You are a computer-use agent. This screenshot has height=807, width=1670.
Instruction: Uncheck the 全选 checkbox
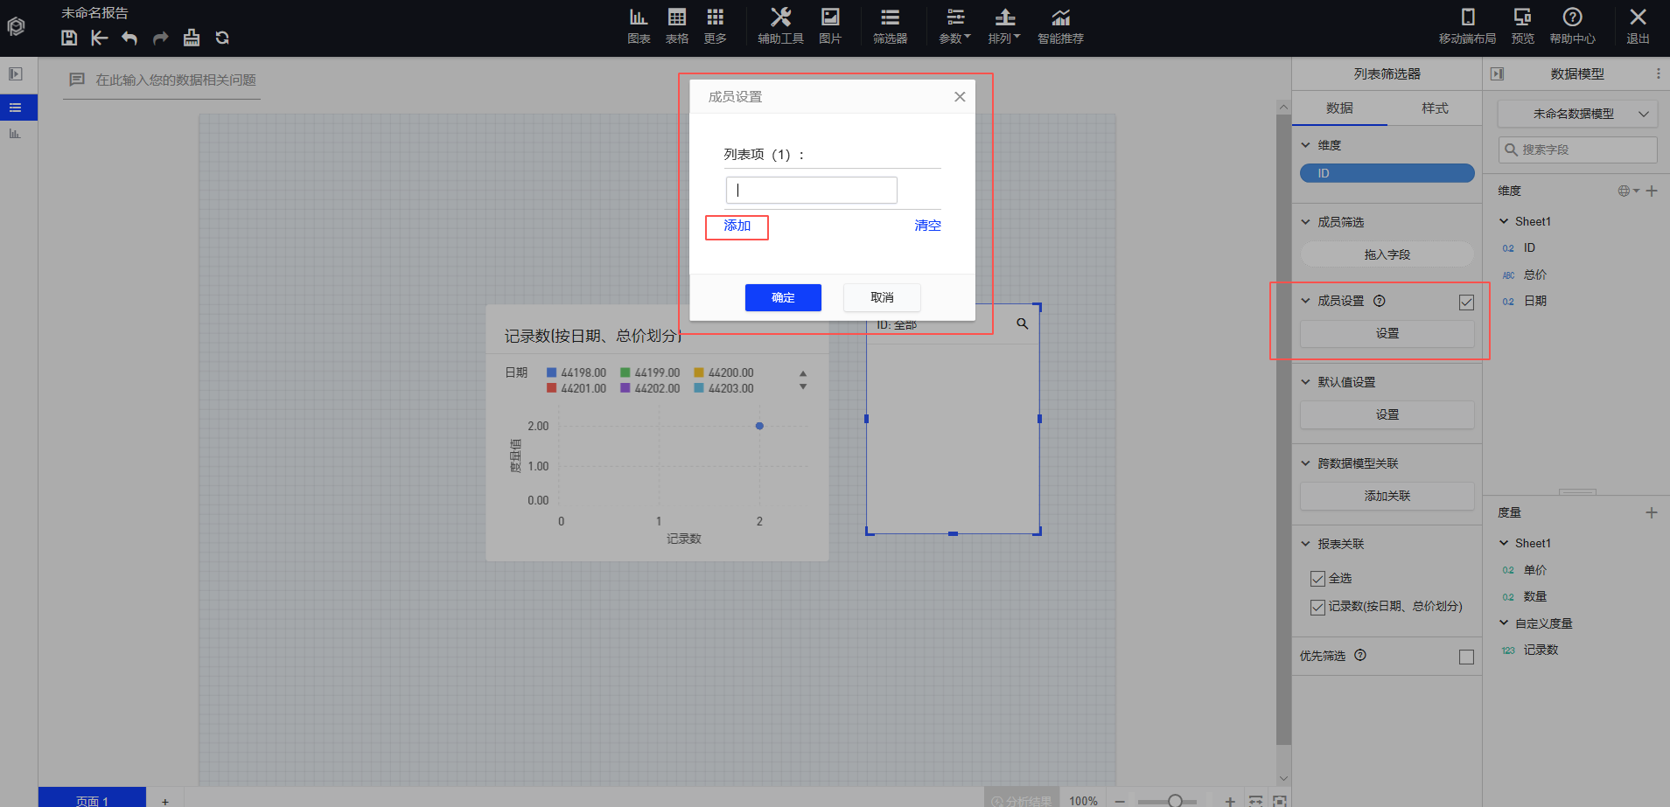[x=1317, y=579]
